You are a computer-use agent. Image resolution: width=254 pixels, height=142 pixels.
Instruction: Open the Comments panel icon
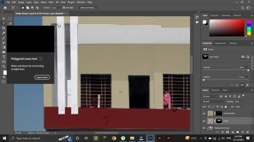(197, 22)
